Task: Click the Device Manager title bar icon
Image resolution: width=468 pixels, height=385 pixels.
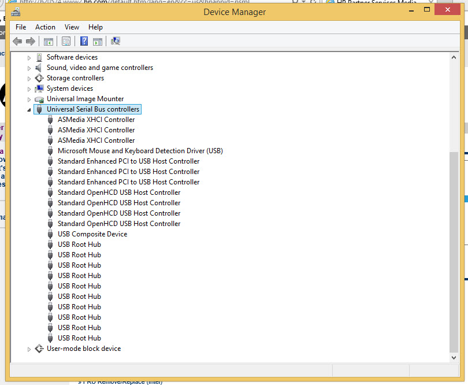Action: [16, 12]
